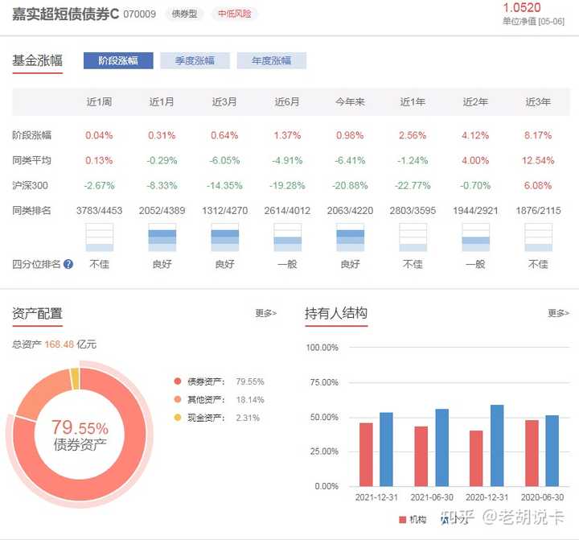Click the red 机构 bar for 2021-06-30

[421, 456]
